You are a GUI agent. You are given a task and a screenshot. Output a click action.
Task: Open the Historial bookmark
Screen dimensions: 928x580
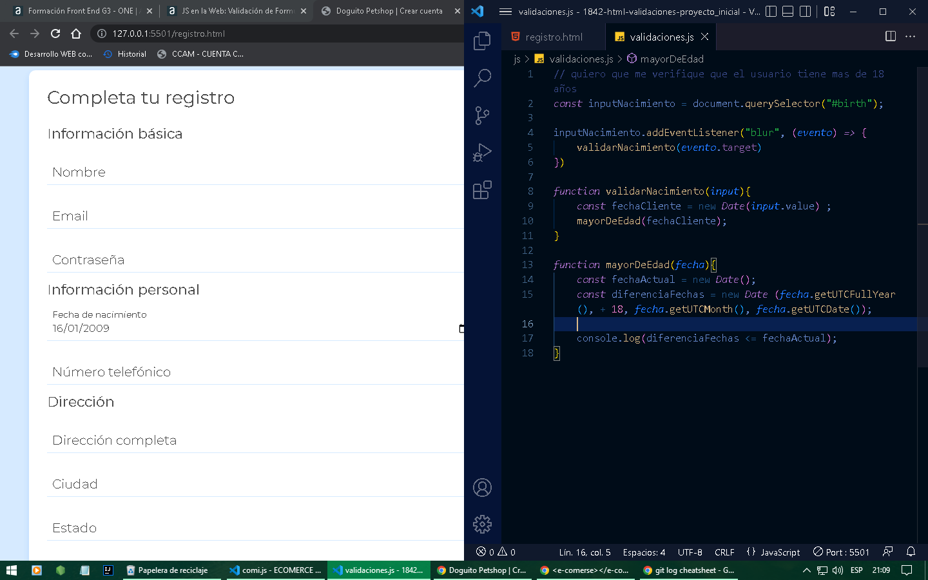[x=125, y=54]
